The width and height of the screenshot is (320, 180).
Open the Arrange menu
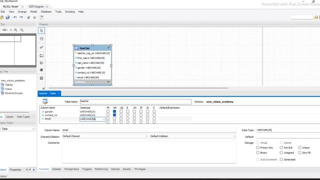pyautogui.click(x=22, y=11)
